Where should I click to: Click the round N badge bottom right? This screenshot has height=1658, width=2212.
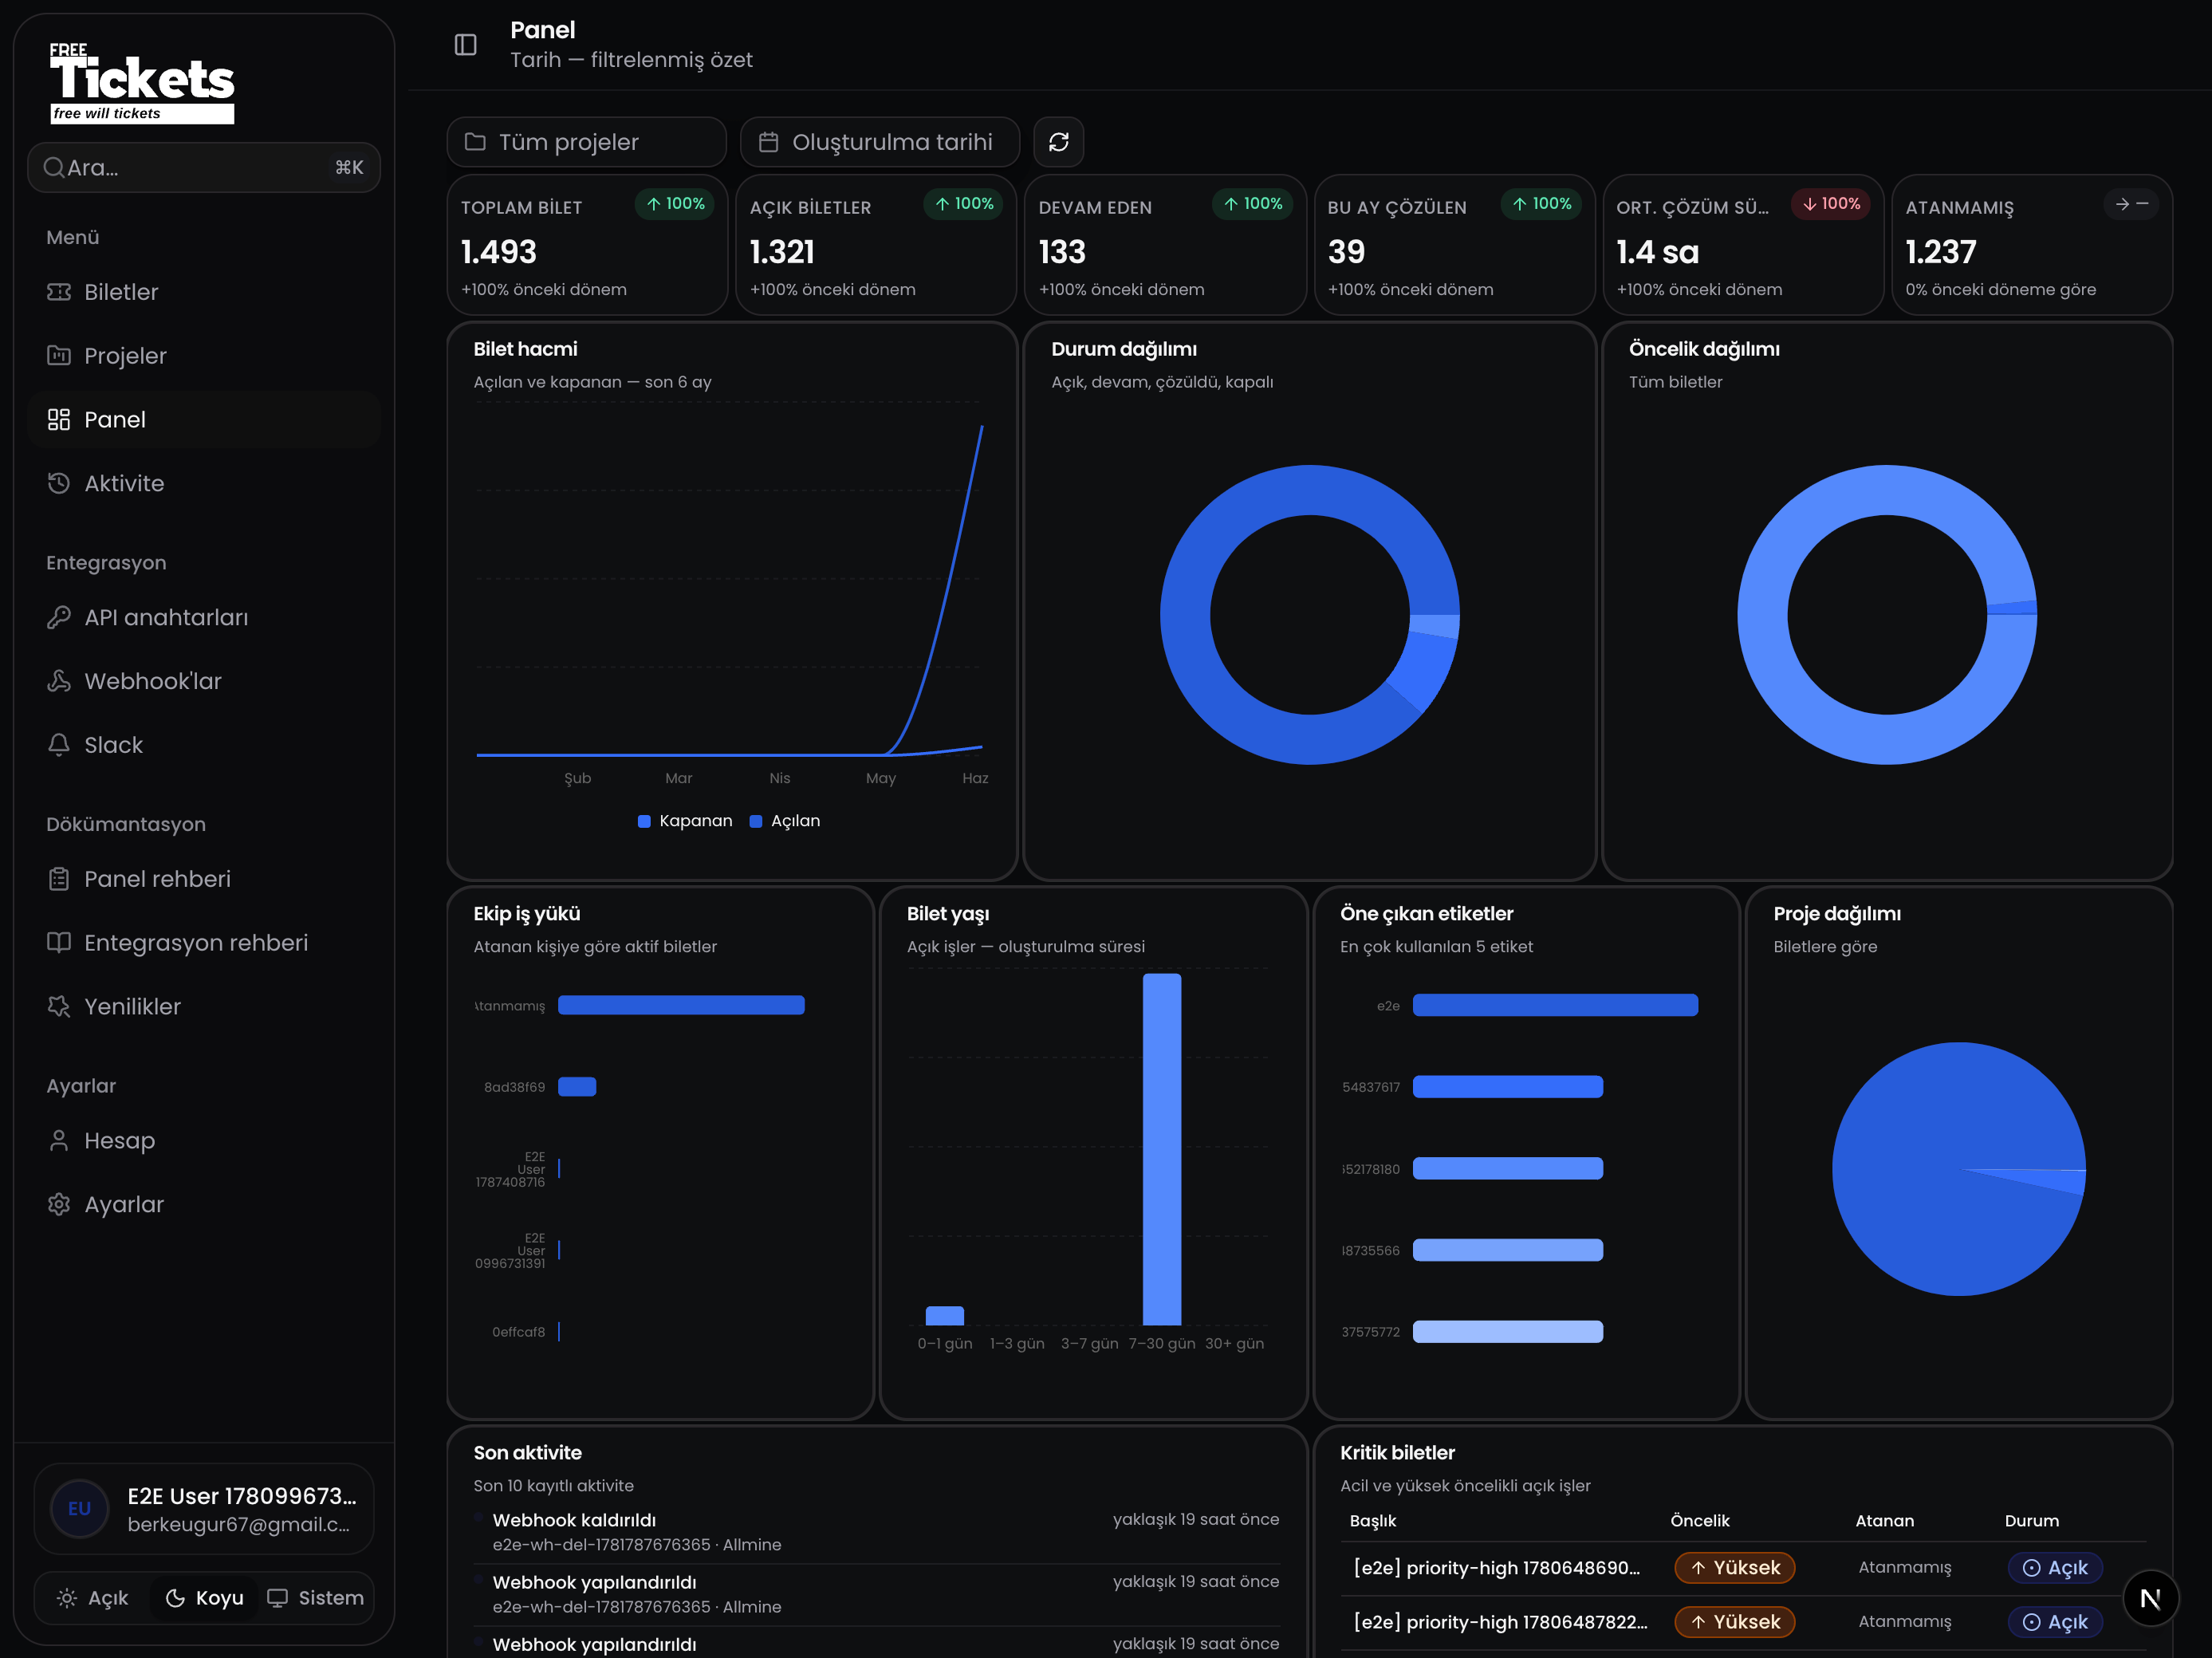[x=2150, y=1598]
